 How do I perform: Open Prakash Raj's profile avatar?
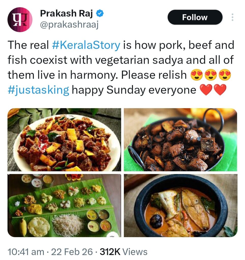[x=20, y=19]
